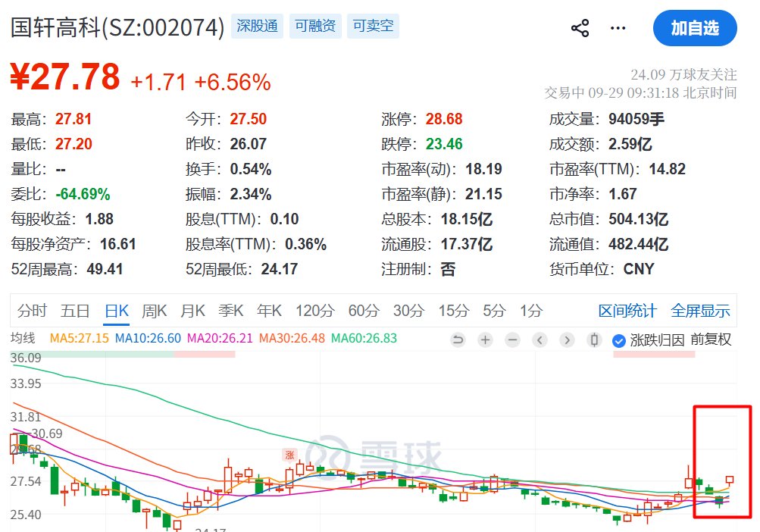
Task: Select the 5分 interval tab
Action: tap(494, 311)
